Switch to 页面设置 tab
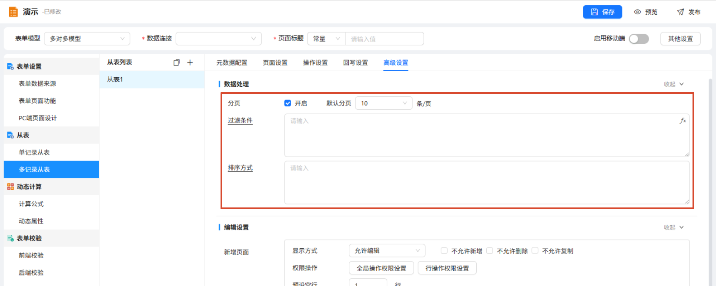Image resolution: width=716 pixels, height=286 pixels. [275, 63]
